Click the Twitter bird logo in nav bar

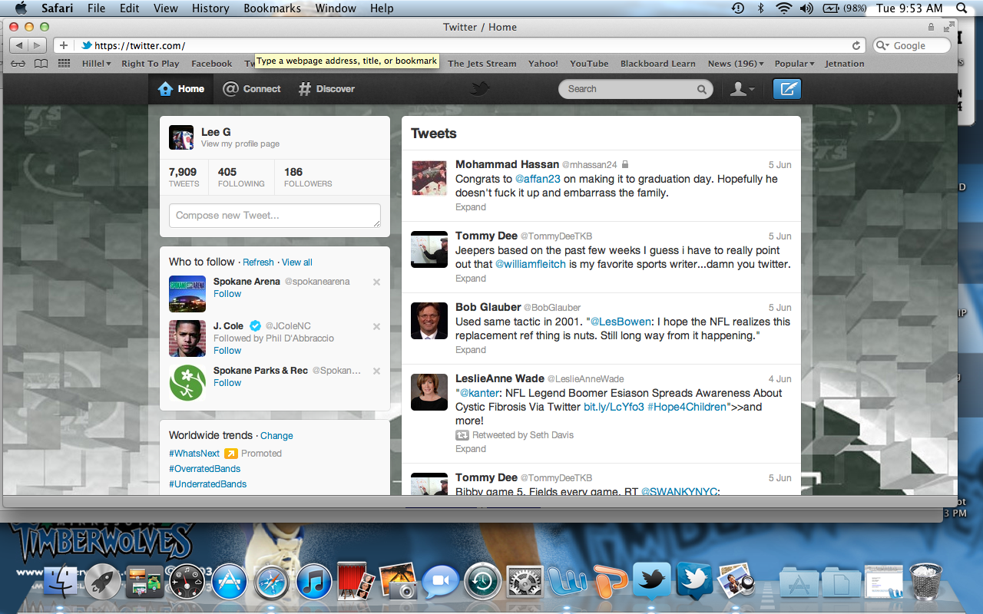coord(480,89)
